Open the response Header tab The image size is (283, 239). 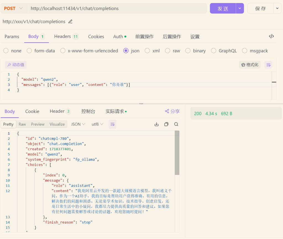point(60,111)
